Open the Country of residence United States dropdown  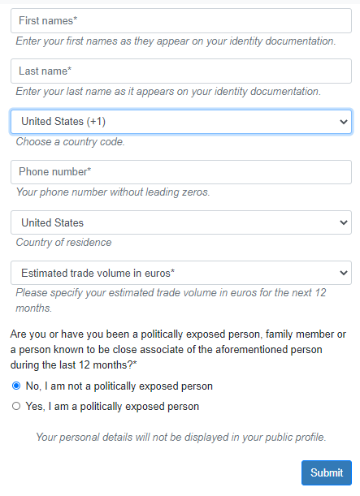coord(181,222)
